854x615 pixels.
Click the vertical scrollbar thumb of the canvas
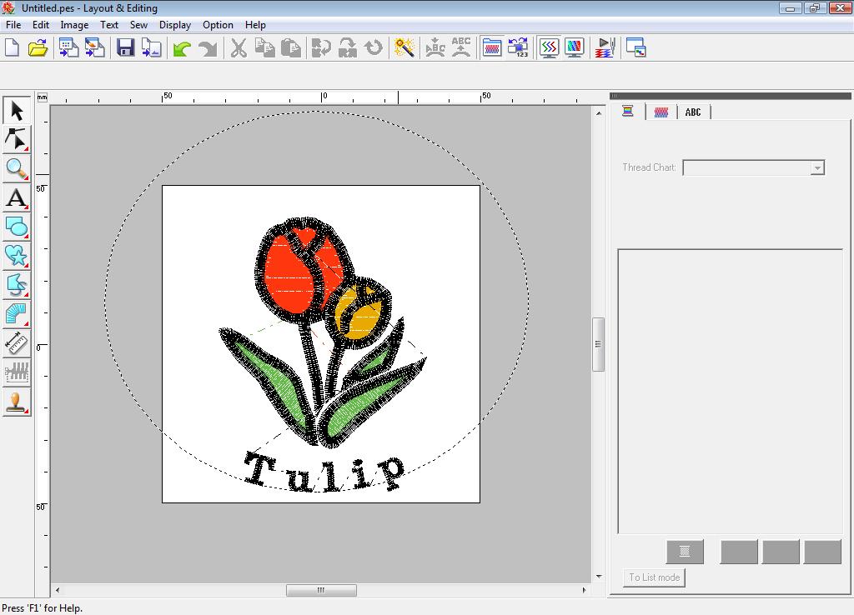coord(599,344)
